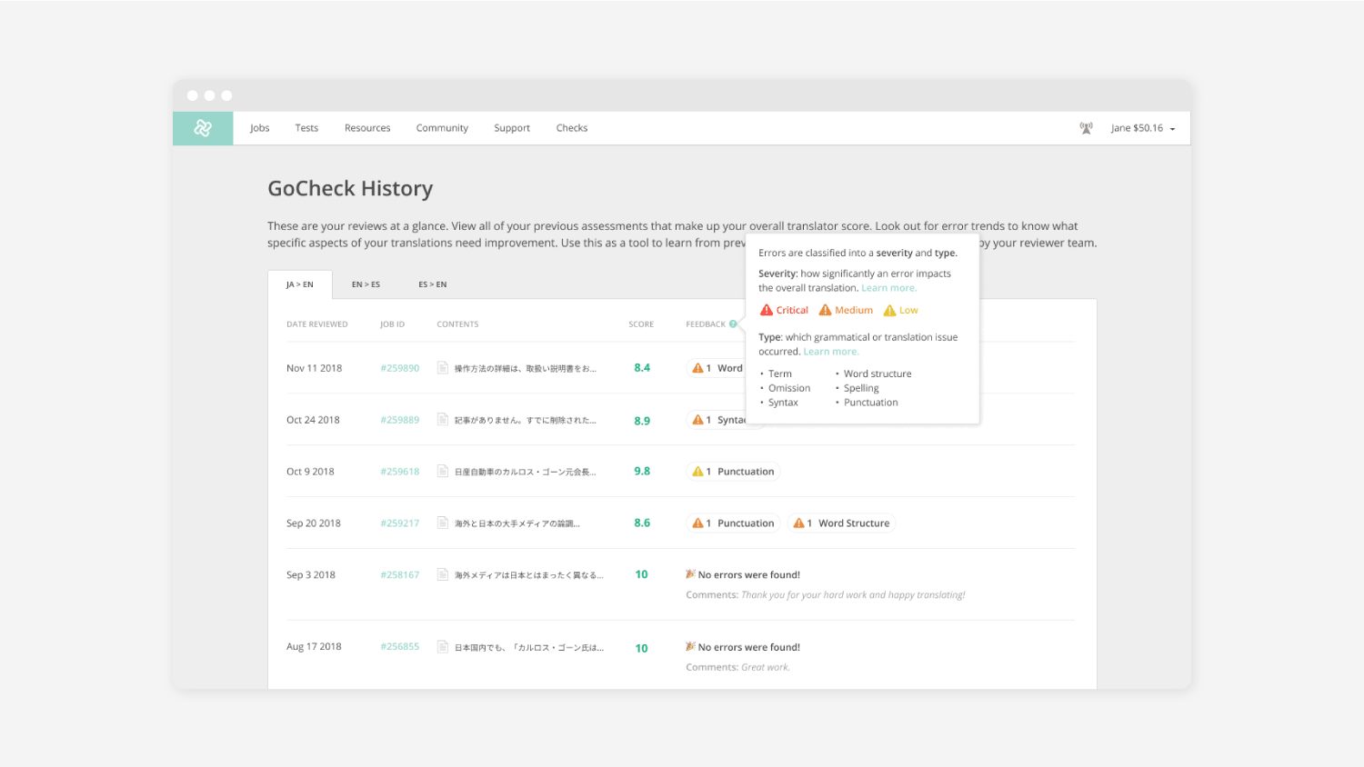Click the DATE REVIEWED column header
This screenshot has width=1364, height=767.
pos(317,324)
